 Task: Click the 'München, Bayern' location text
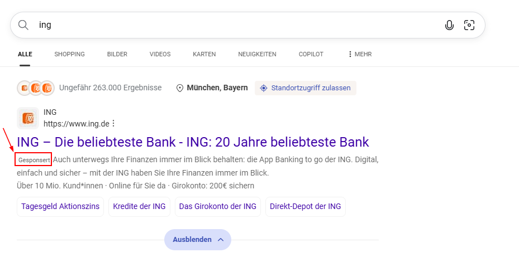pos(217,88)
